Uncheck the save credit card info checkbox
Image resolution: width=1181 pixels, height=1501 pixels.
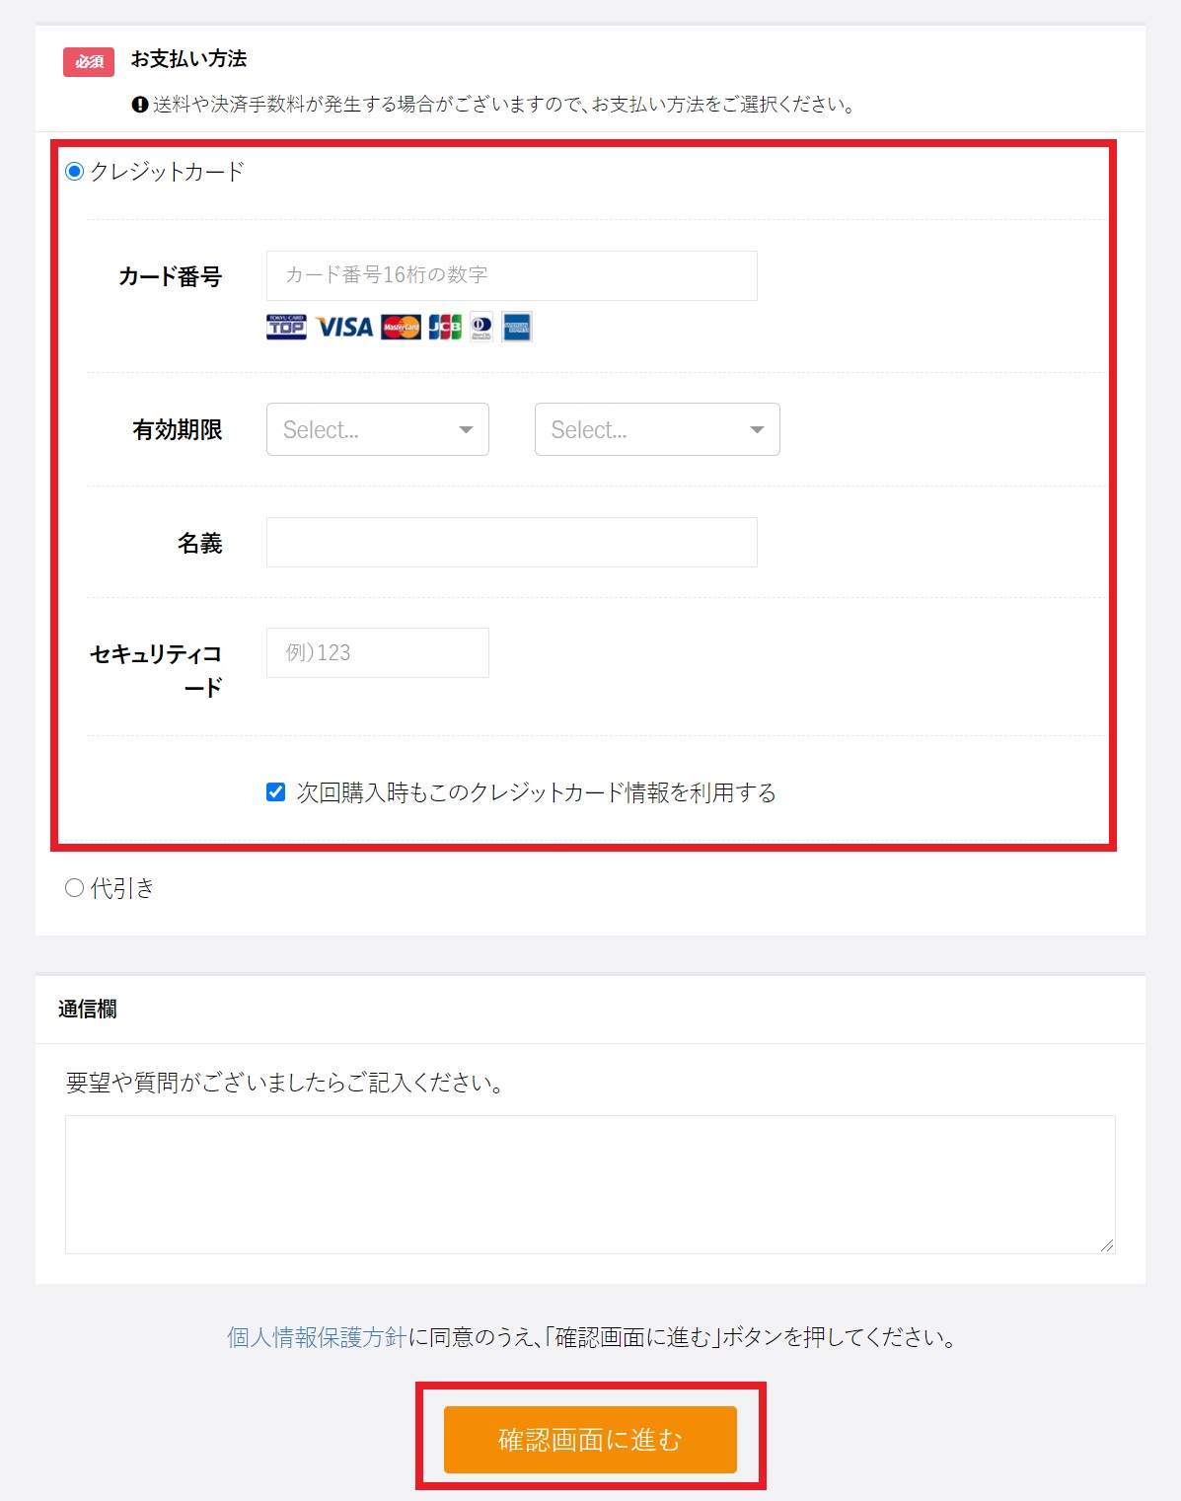click(276, 792)
